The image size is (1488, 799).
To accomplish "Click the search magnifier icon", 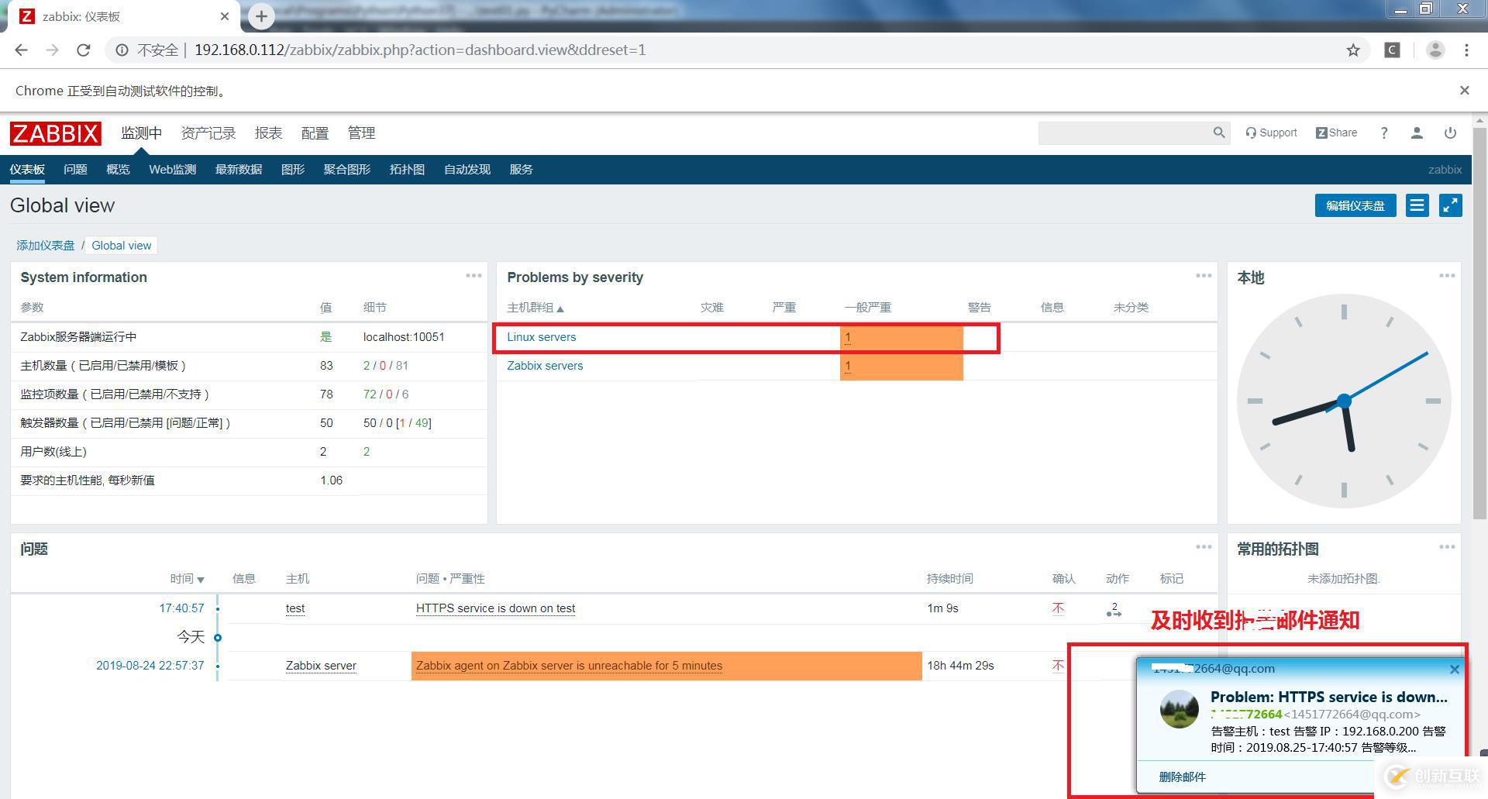I will (1219, 133).
